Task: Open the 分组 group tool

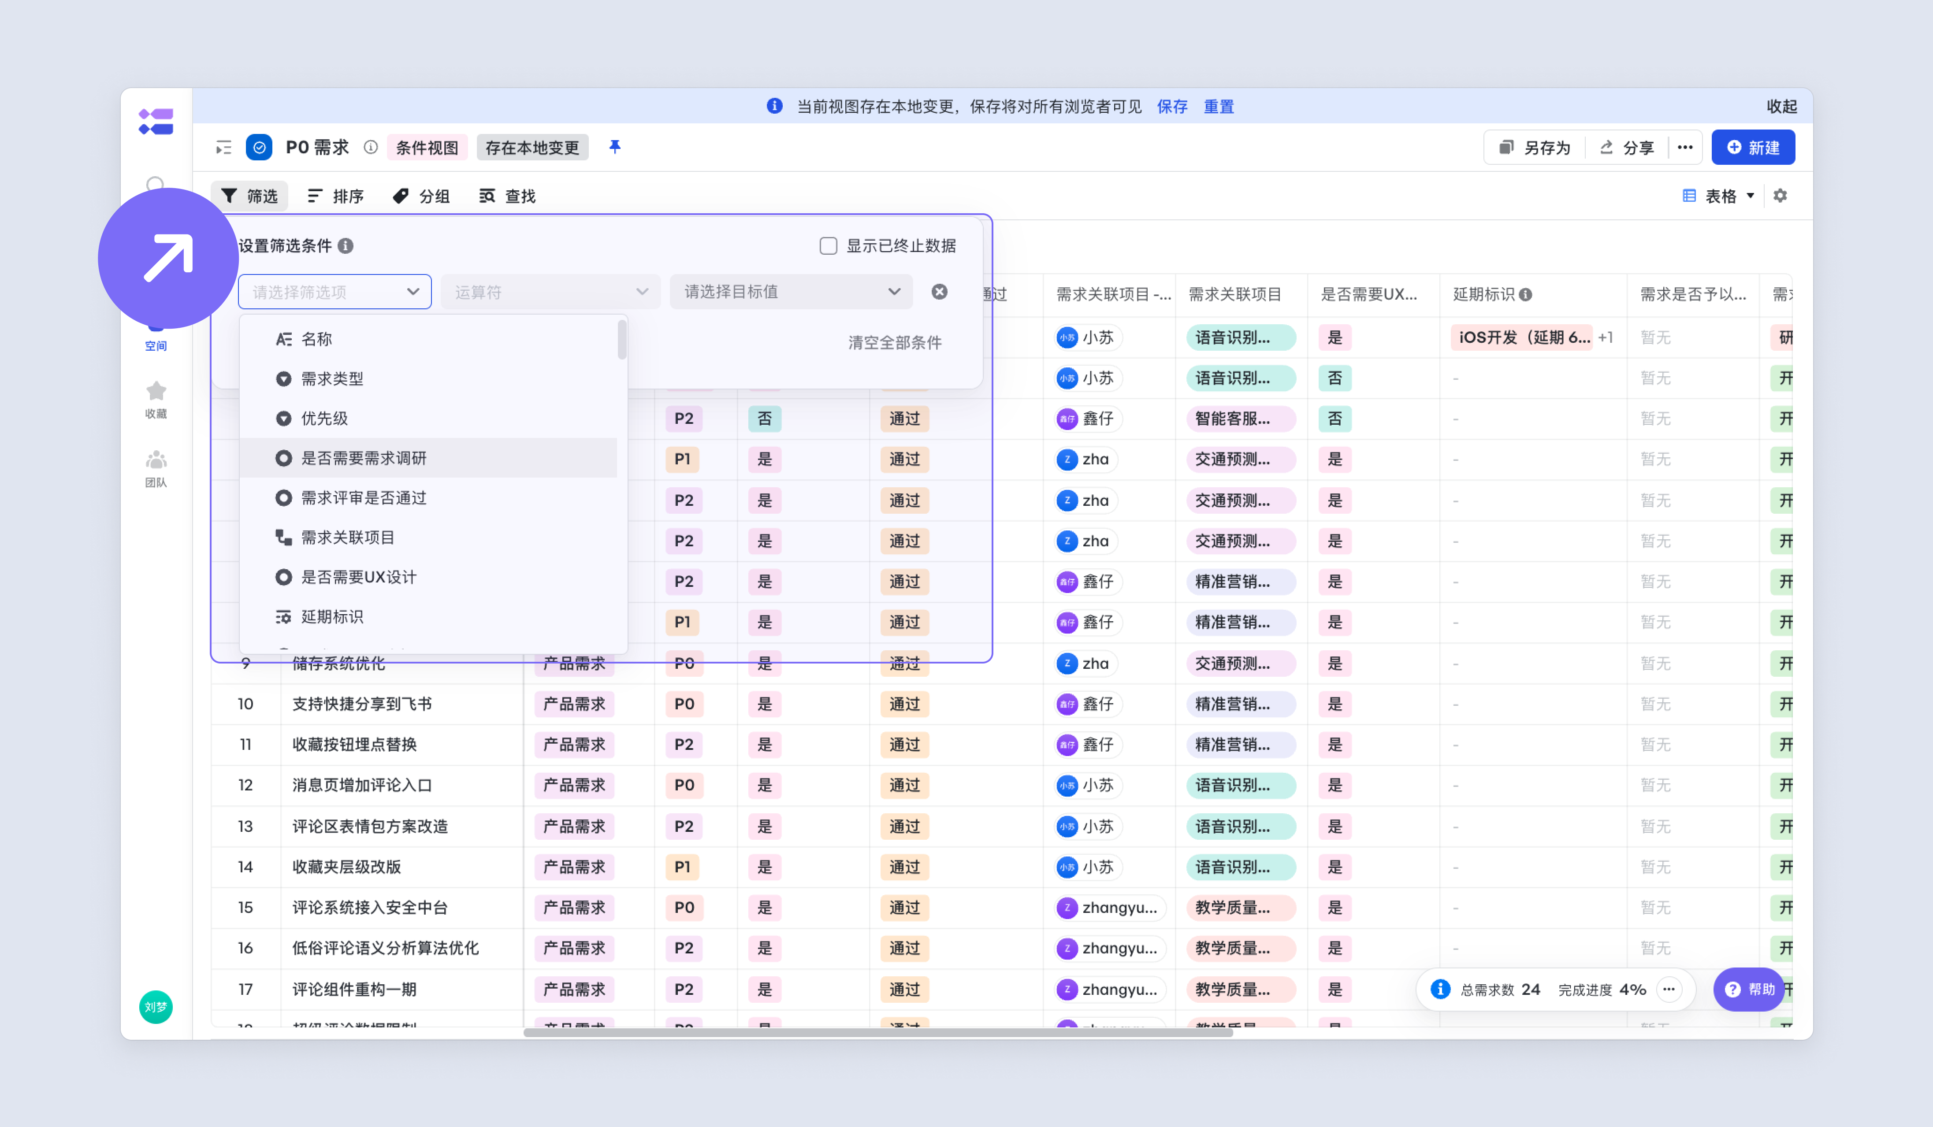Action: click(421, 196)
